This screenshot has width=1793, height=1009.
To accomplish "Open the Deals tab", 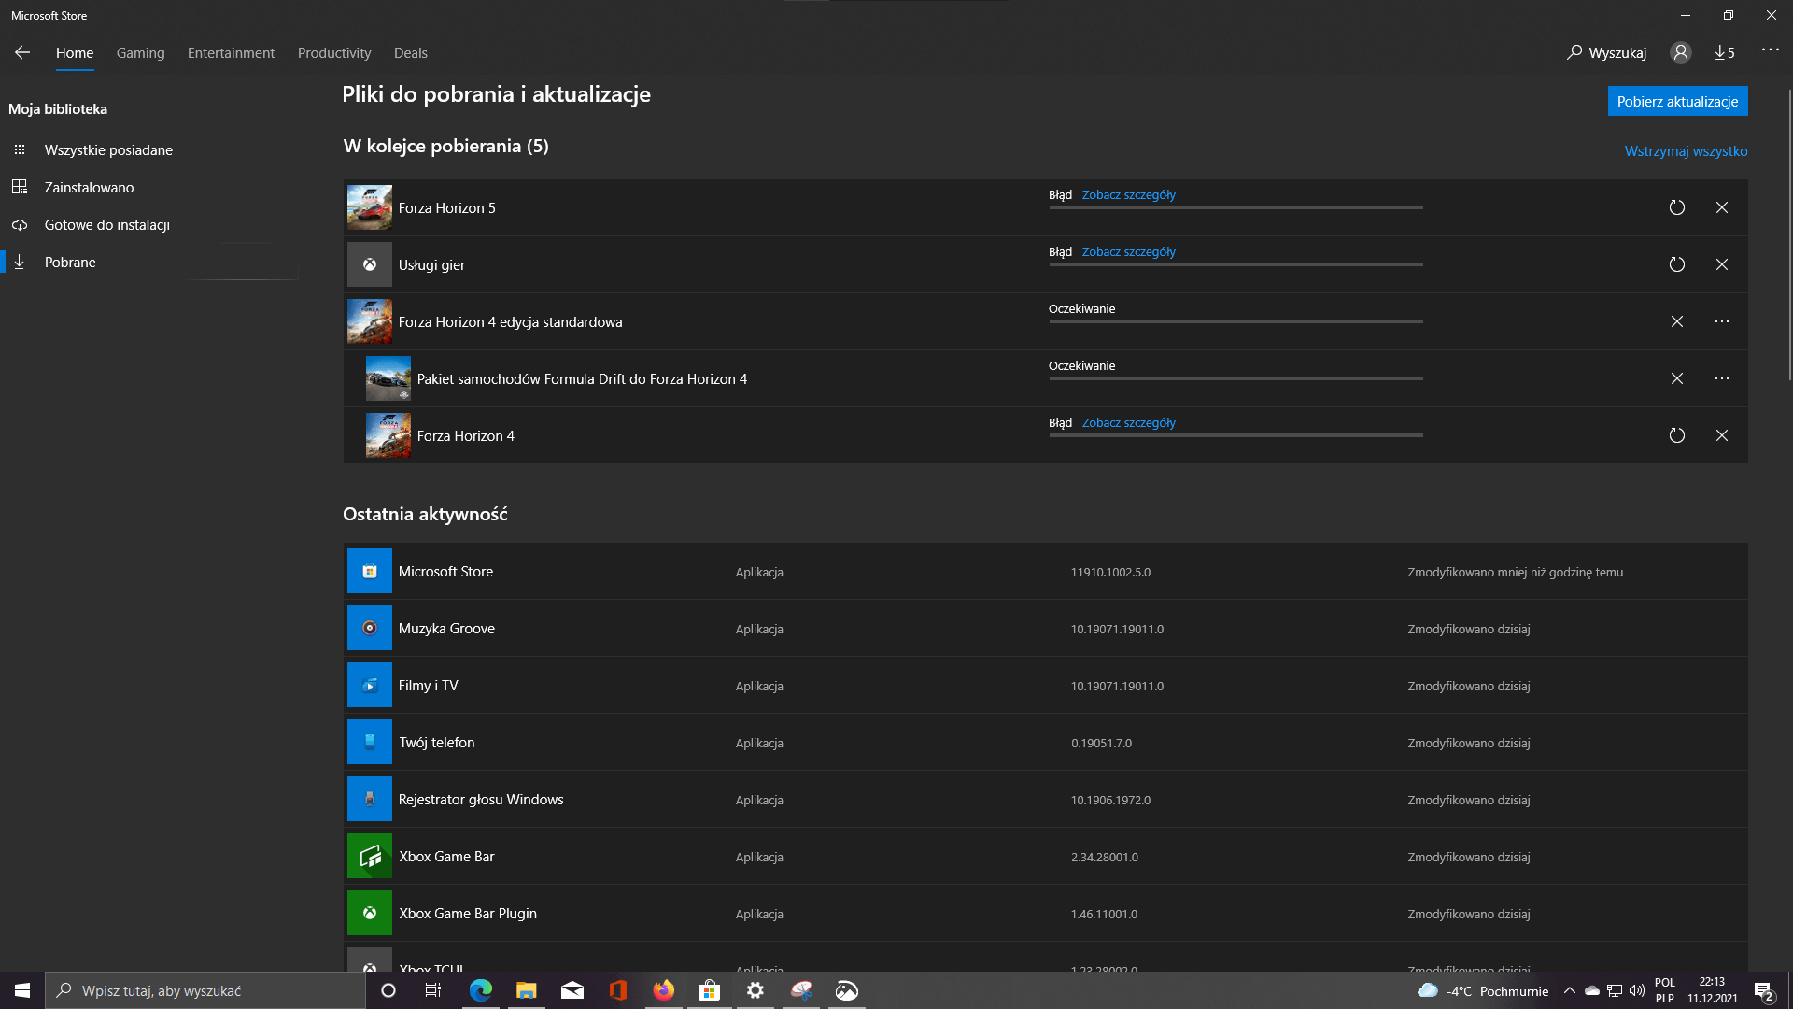I will coord(410,53).
